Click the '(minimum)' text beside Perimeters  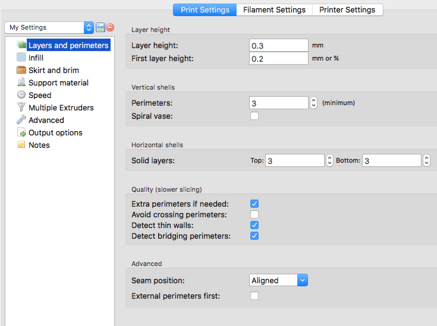[x=339, y=103]
